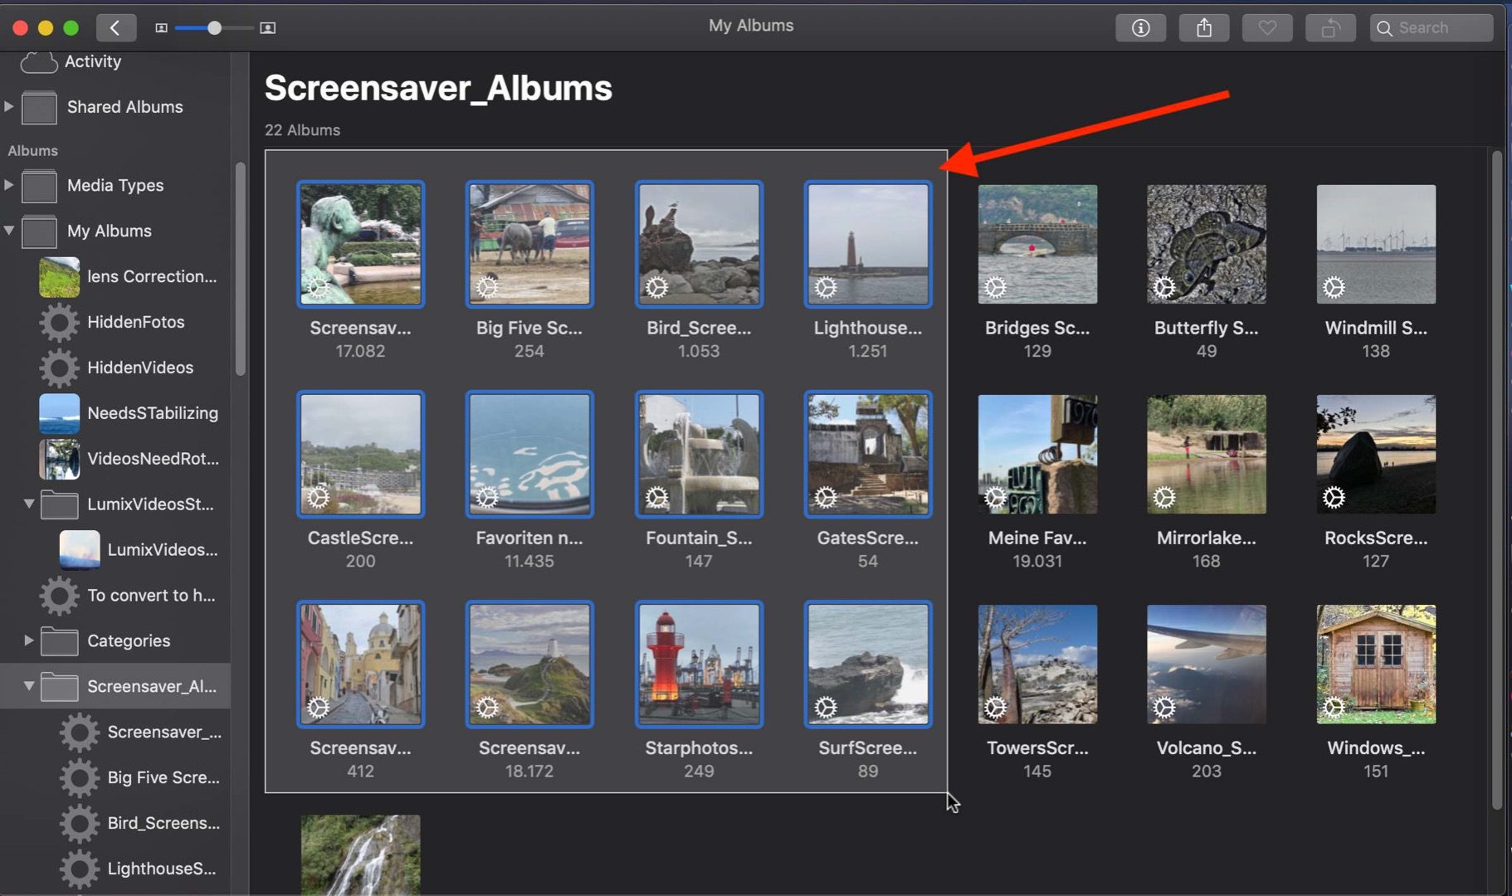
Task: Select My Albums in sidebar
Action: pyautogui.click(x=115, y=231)
